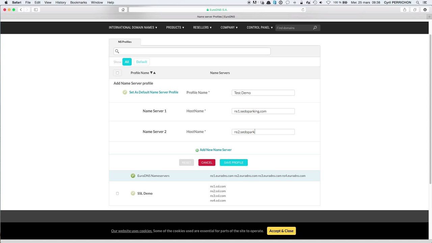This screenshot has height=243, width=432.
Task: Click the Name Server 1 HostName field
Action: pos(263,111)
